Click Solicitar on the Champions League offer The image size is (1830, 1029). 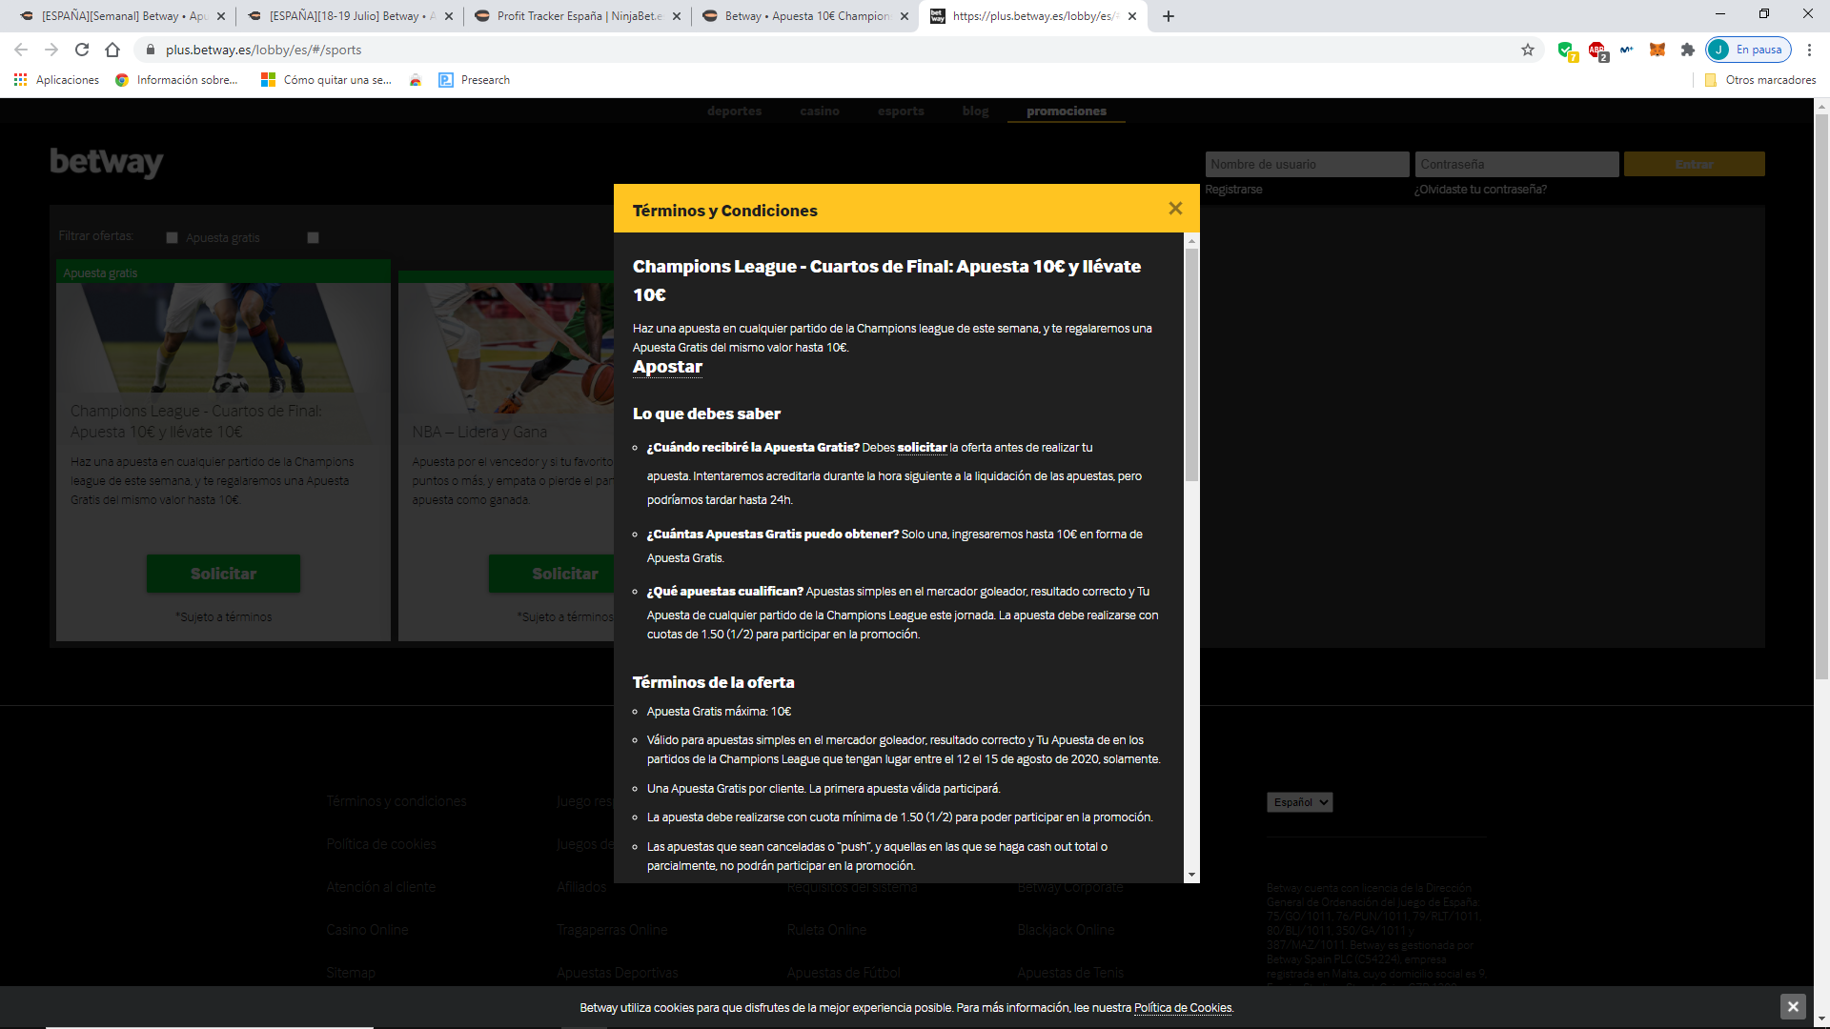223,574
